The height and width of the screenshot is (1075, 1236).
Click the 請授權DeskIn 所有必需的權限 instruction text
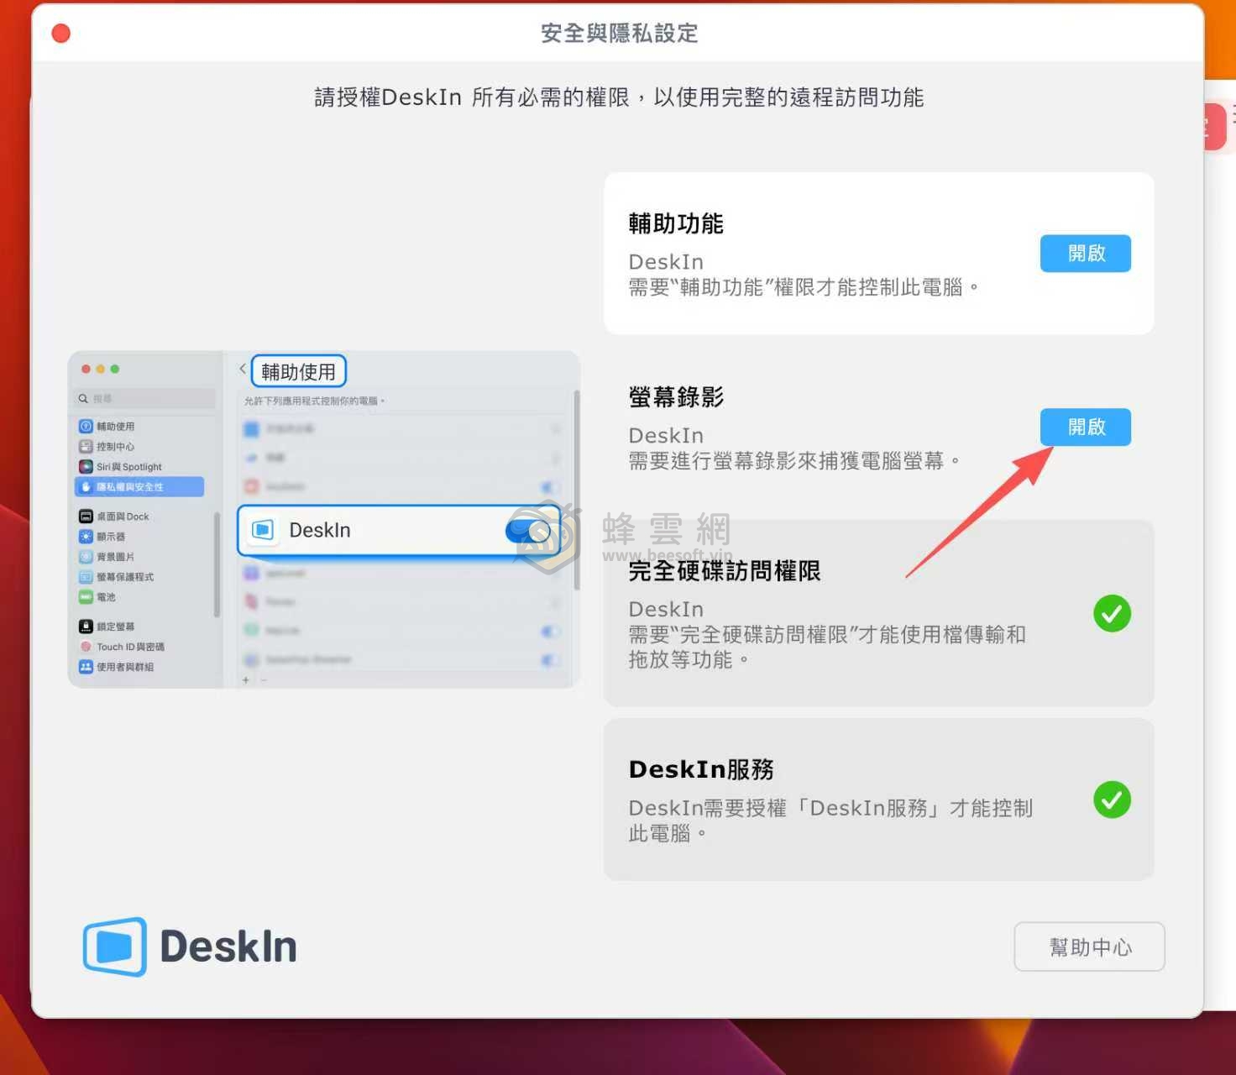619,97
